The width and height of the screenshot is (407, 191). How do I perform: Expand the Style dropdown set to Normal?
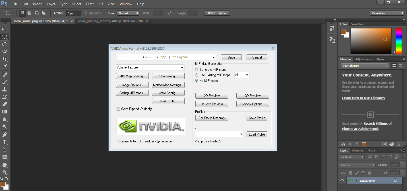[x=128, y=13]
